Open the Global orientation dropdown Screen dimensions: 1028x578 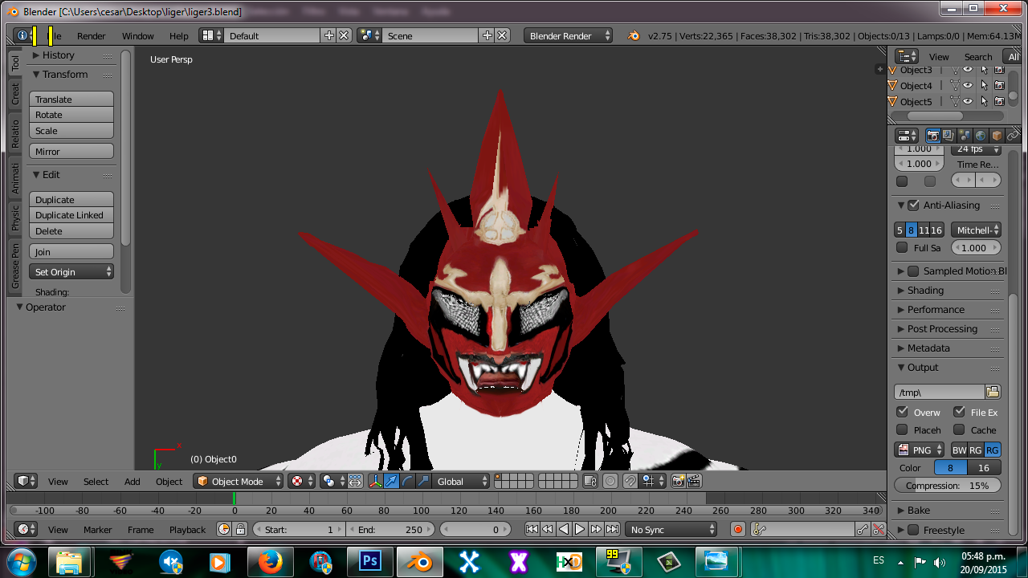pyautogui.click(x=461, y=481)
